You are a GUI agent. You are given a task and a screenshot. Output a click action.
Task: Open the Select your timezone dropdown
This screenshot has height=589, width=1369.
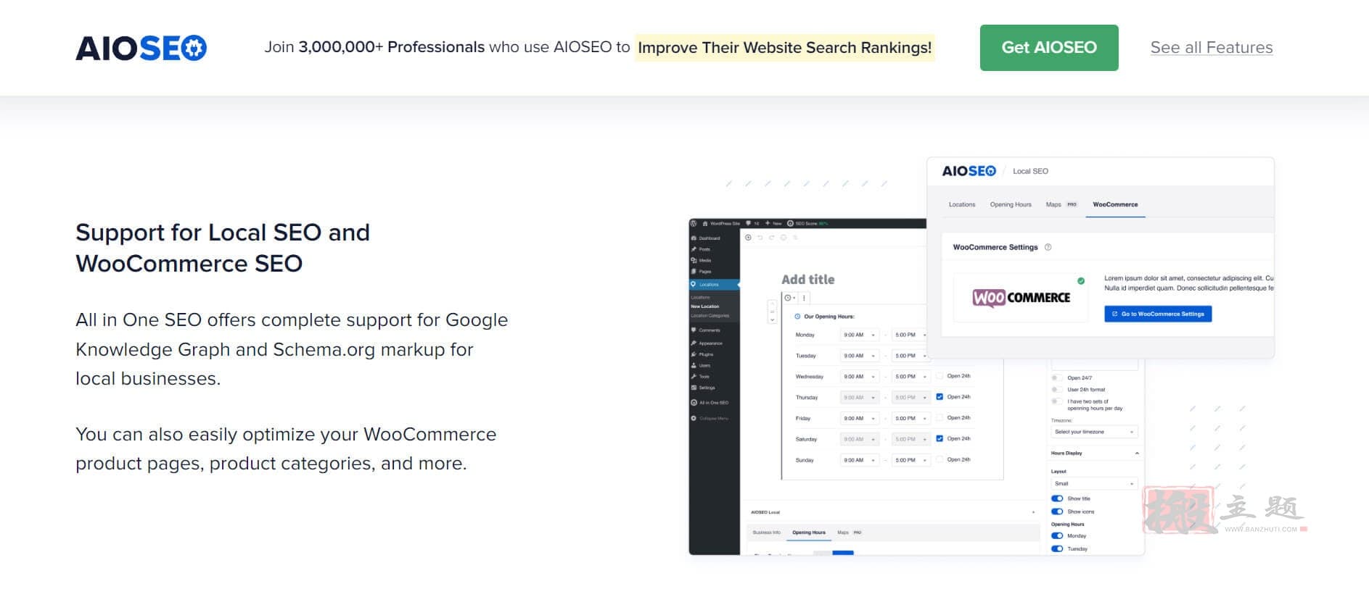[1094, 432]
